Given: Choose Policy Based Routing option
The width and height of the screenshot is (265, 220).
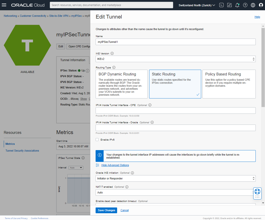Looking at the screenshot, I should (x=229, y=84).
